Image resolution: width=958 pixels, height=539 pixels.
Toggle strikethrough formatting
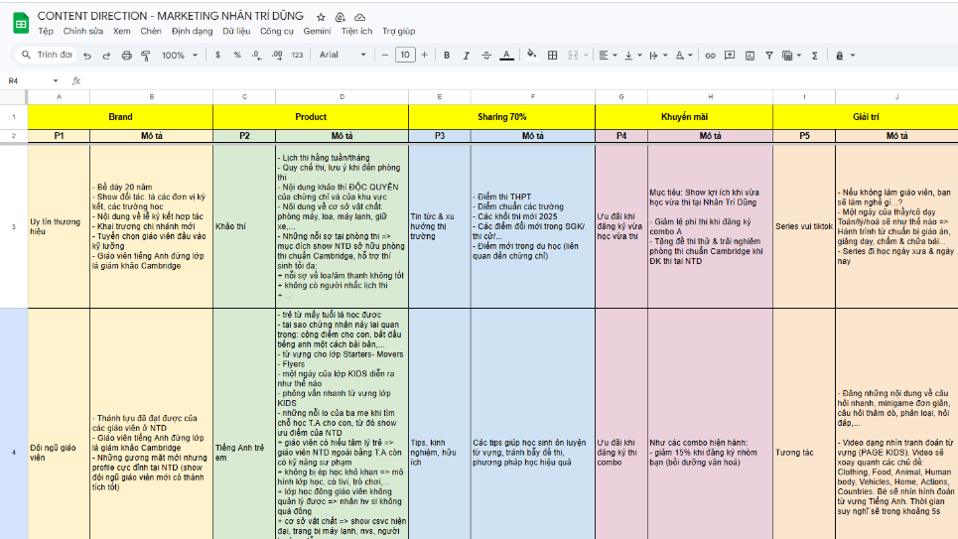click(486, 55)
